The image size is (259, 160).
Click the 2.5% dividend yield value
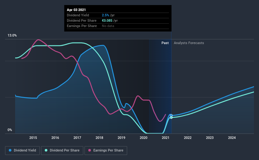pyautogui.click(x=105, y=15)
